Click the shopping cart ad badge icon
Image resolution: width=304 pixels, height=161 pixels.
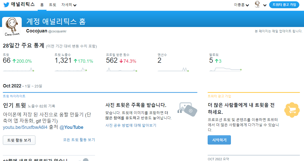[292, 110]
